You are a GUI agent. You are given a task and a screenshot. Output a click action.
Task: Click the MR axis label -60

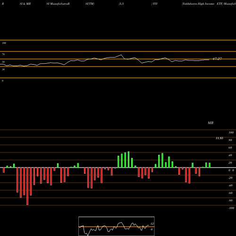(x=230, y=193)
